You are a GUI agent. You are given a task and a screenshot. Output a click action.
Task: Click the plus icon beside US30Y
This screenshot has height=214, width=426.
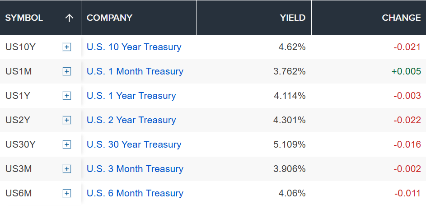point(67,144)
